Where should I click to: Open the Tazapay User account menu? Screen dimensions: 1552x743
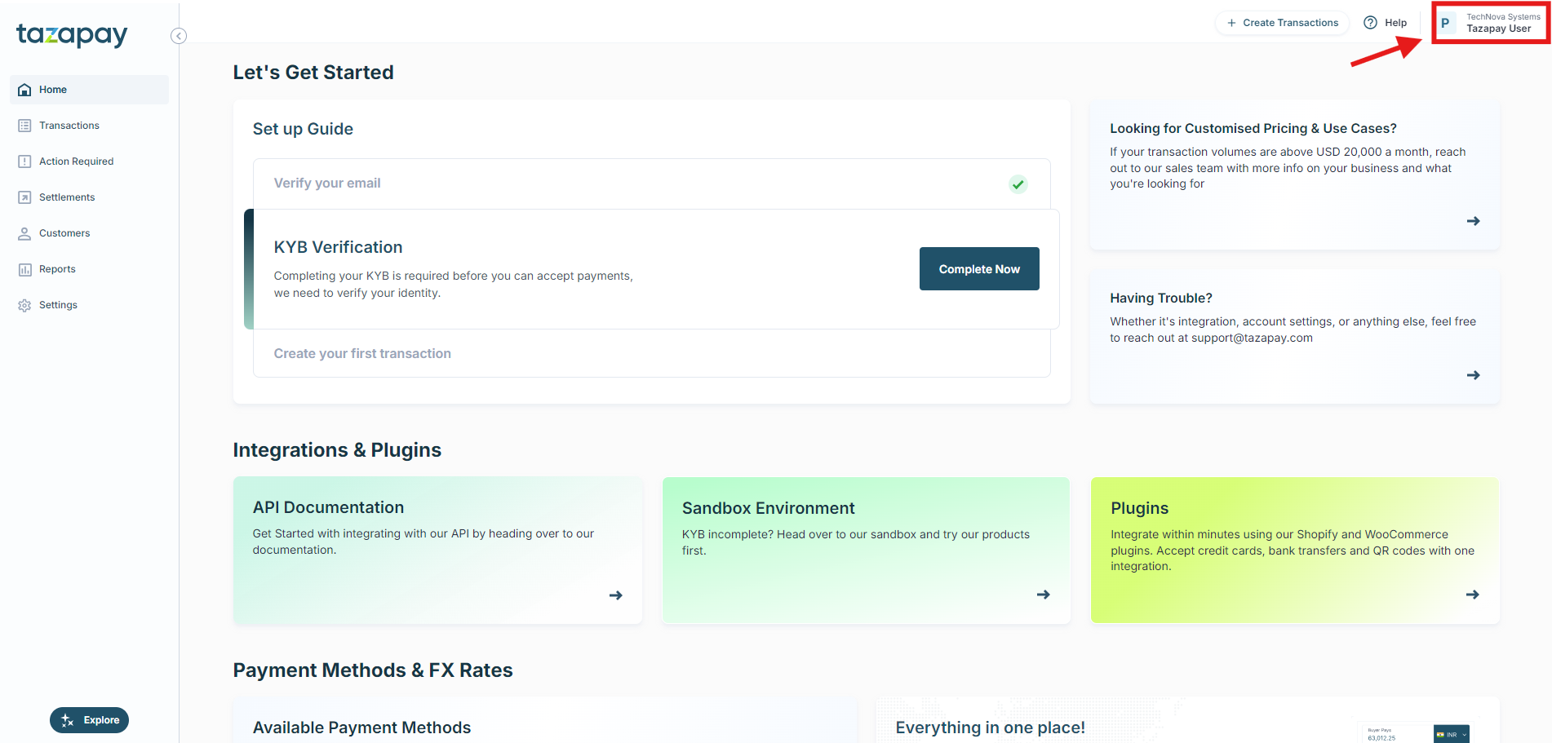point(1490,23)
